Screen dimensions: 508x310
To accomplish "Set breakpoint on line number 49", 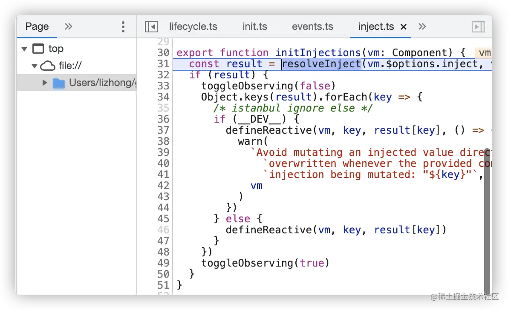I will point(163,263).
